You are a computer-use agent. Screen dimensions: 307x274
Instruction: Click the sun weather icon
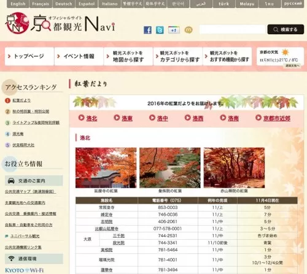[x=285, y=52]
